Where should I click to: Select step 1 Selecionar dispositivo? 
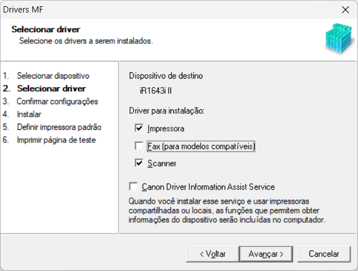pos(52,75)
